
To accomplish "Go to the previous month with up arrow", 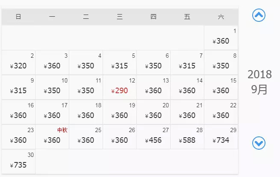I will (x=259, y=15).
